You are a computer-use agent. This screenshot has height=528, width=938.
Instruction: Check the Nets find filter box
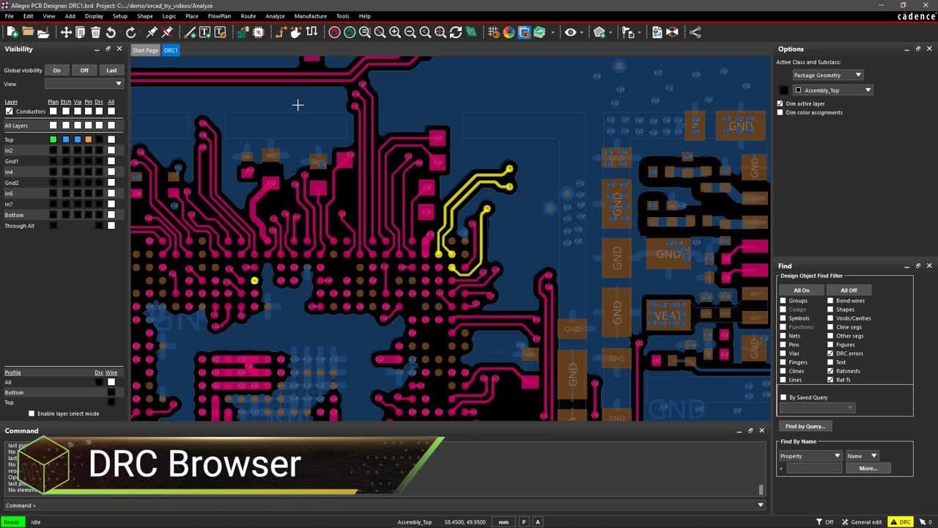pos(783,336)
